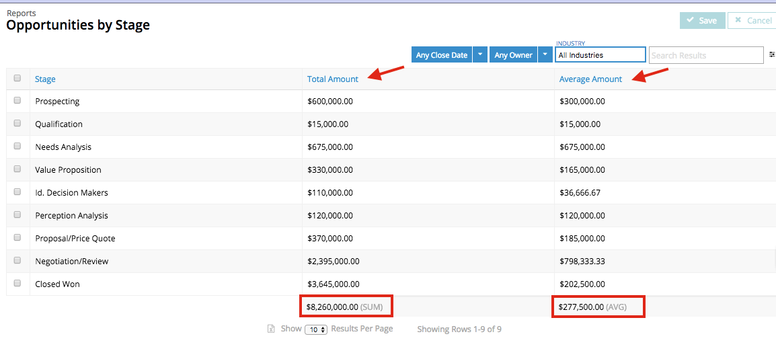Image resolution: width=776 pixels, height=359 pixels.
Task: Check the Prospecting row checkbox
Action: coord(17,101)
